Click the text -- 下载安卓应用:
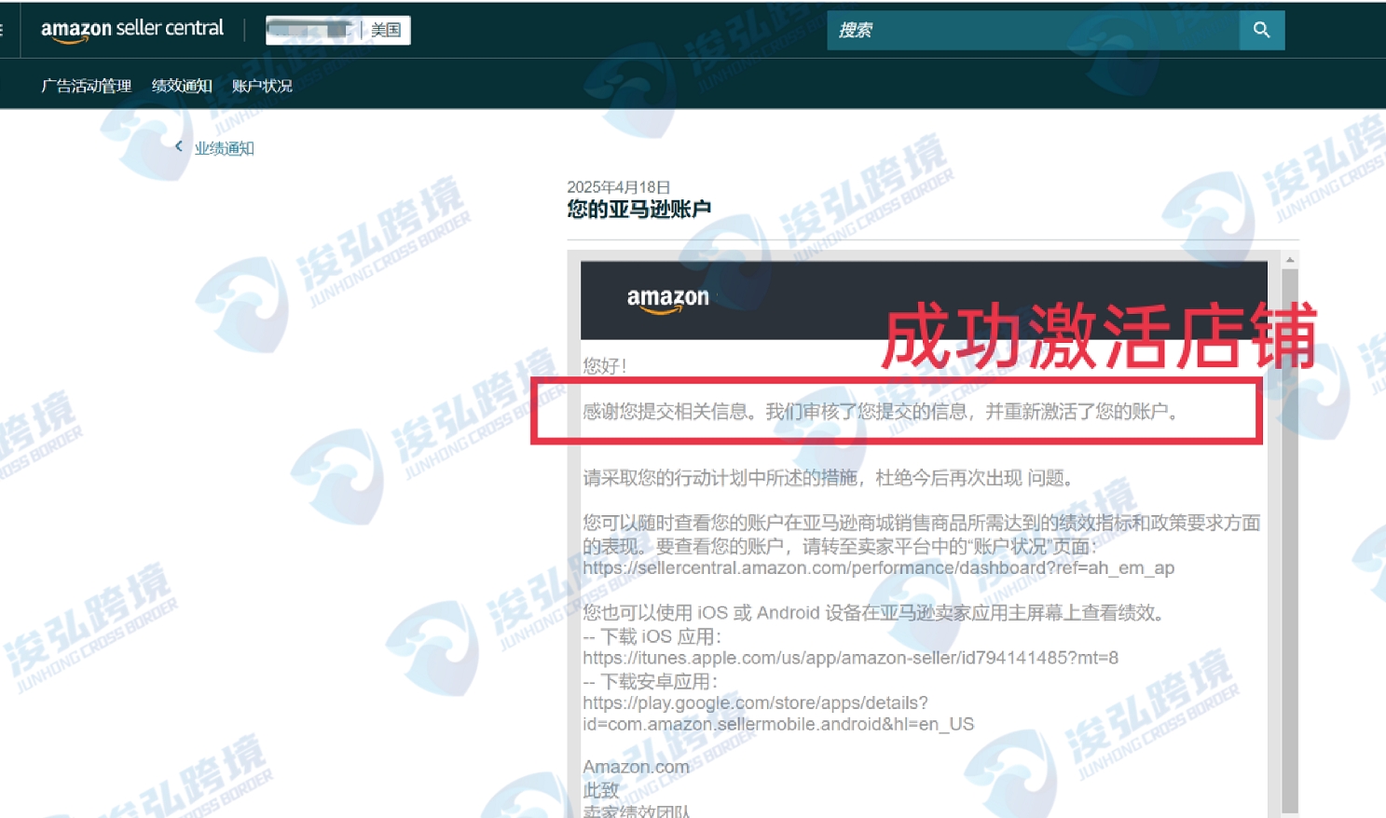Screen dimensions: 1386x818 click(x=651, y=681)
